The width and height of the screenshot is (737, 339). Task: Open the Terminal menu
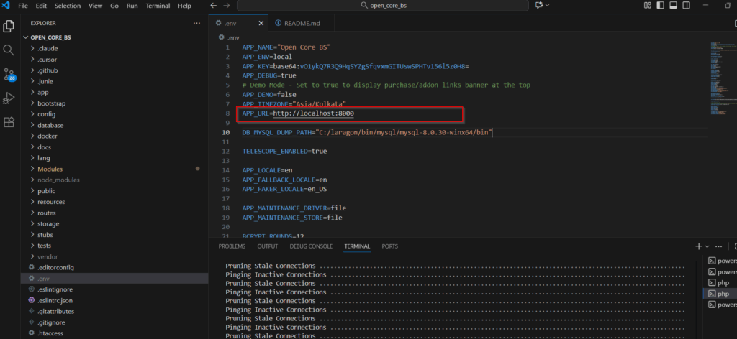tap(158, 6)
